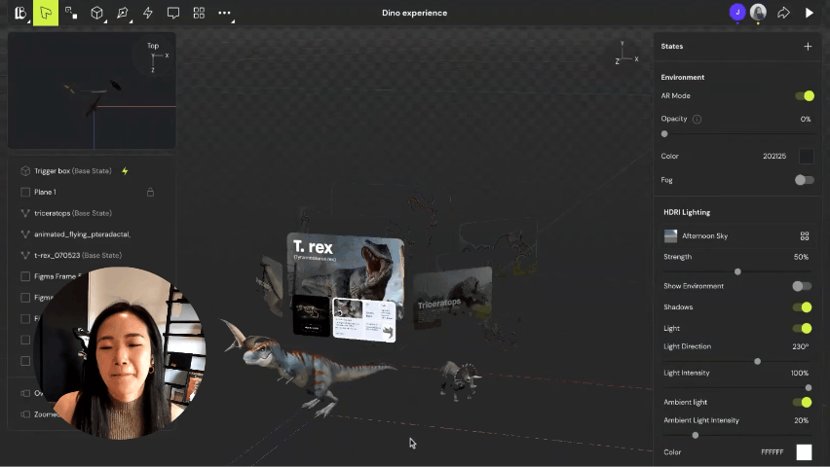Click the lightning bolt interactions icon

tap(148, 13)
